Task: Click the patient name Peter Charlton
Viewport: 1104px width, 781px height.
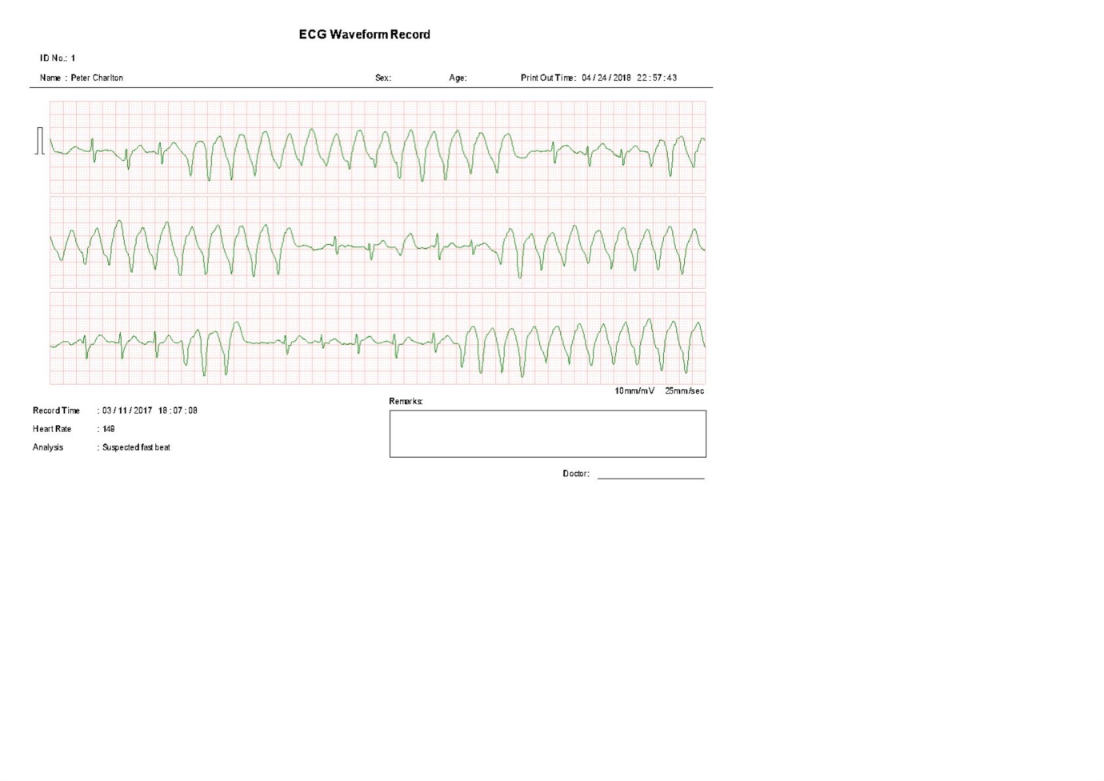Action: pos(97,78)
